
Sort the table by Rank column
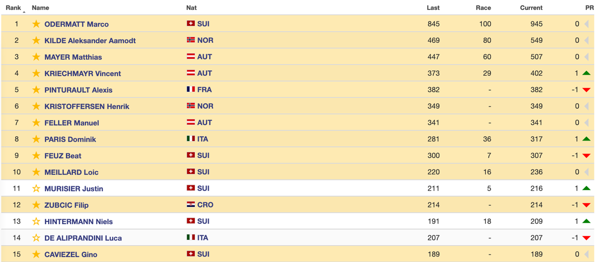14,8
